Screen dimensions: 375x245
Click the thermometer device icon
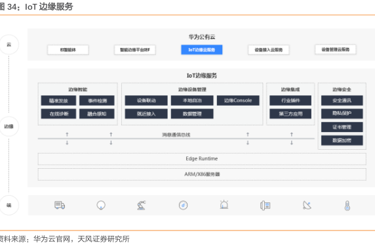tap(347, 206)
